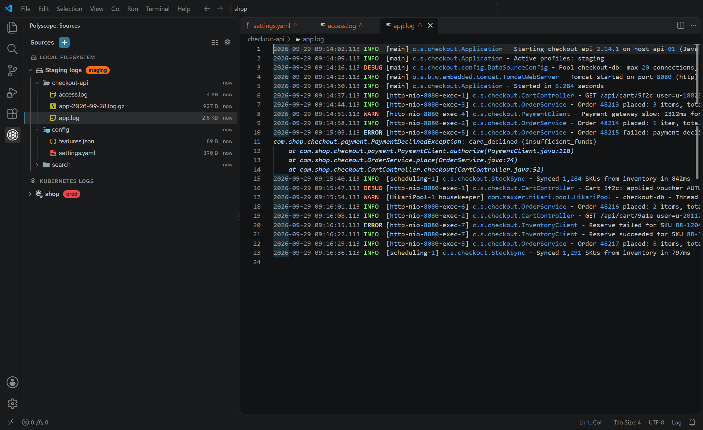Open the Terminal menu
703x430 pixels.
(x=158, y=9)
